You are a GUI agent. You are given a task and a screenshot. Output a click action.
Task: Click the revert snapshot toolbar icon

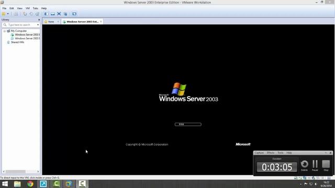31,14
